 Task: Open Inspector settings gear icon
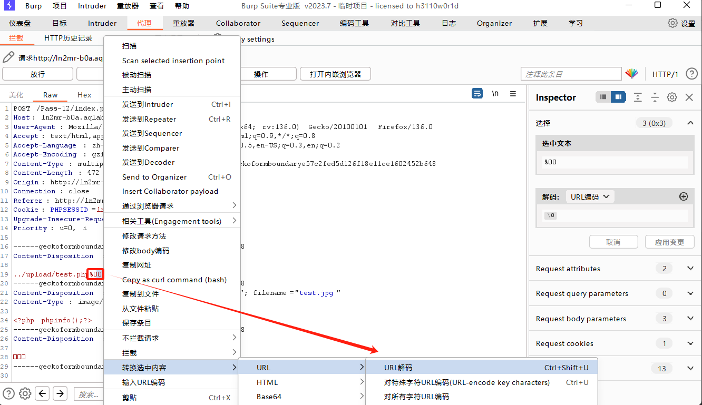672,97
